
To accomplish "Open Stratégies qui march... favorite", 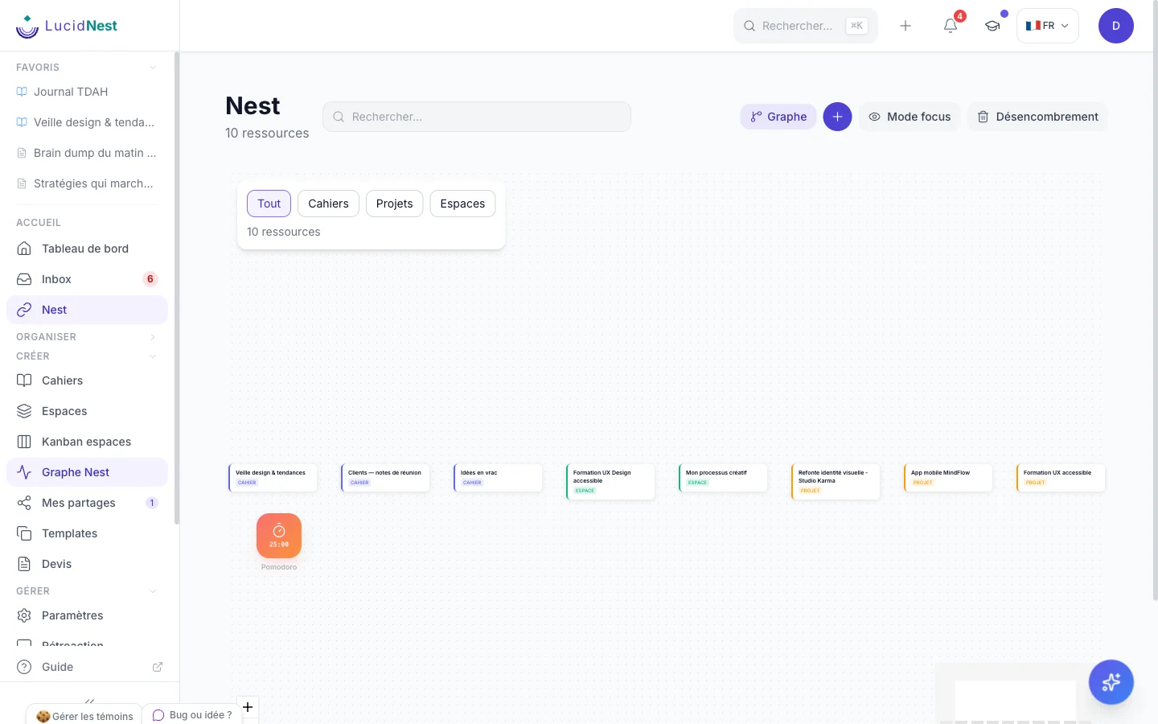I will (87, 183).
